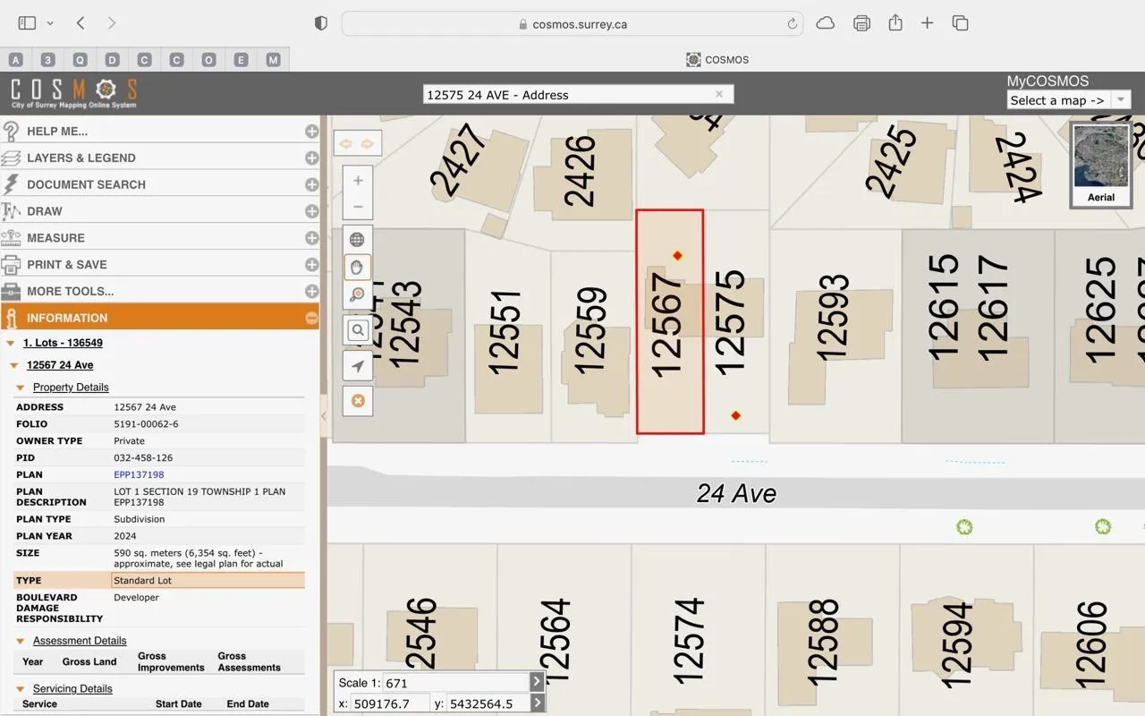The height and width of the screenshot is (716, 1145).
Task: Open the Select a map dropdown
Action: coord(1068,100)
